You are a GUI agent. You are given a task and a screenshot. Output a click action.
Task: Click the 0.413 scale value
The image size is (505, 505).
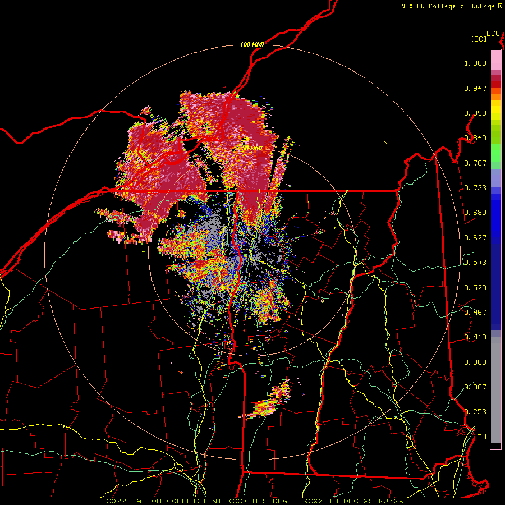pyautogui.click(x=475, y=337)
